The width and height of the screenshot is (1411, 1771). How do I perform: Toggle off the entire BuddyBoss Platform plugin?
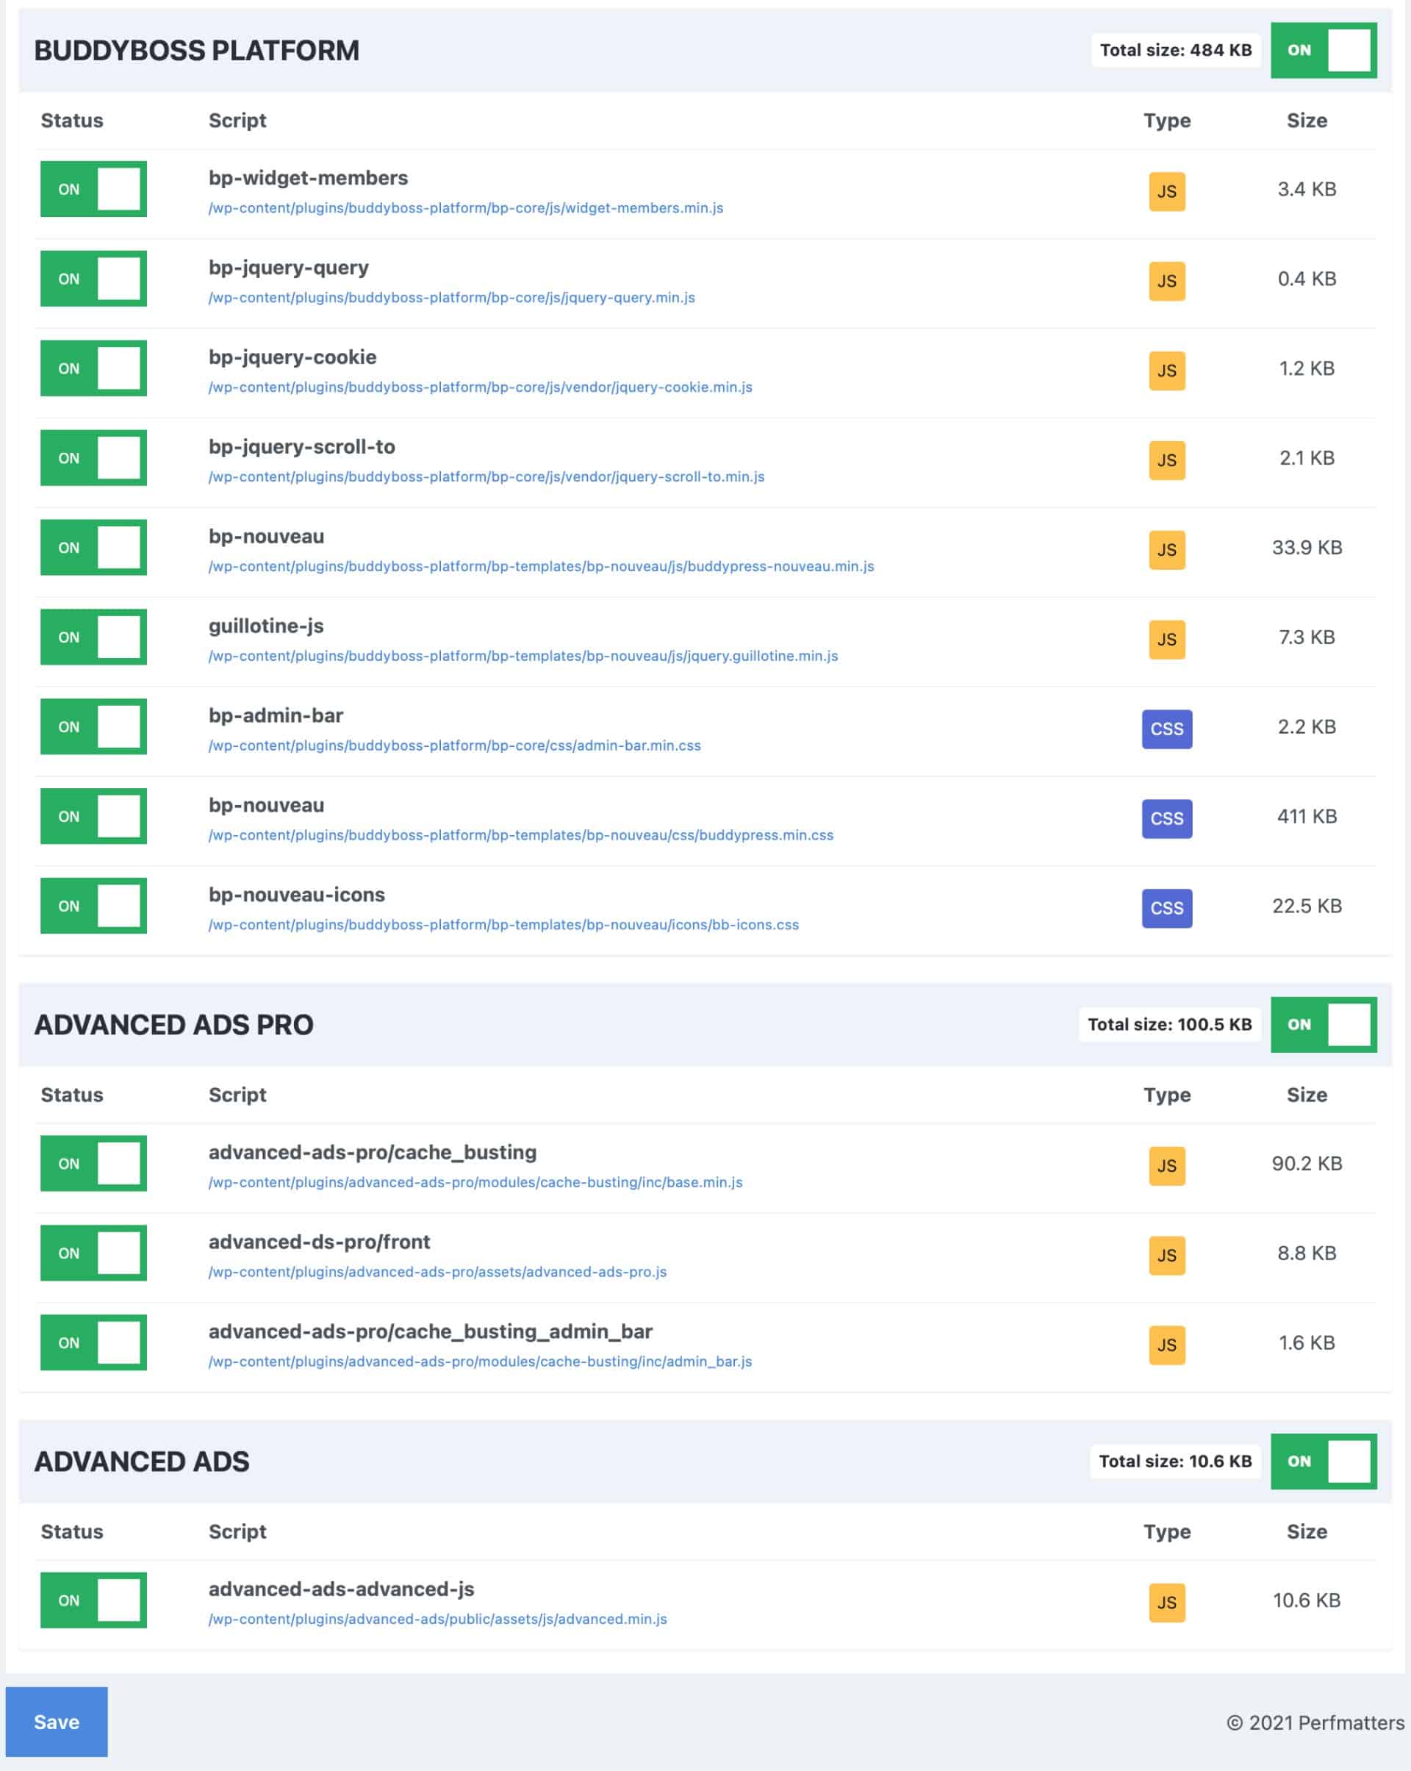1323,50
